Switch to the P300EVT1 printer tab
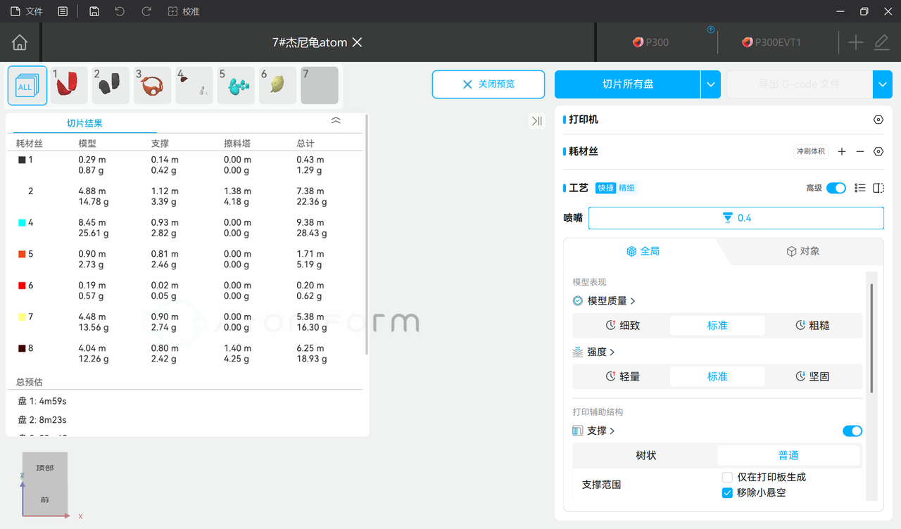 pyautogui.click(x=771, y=42)
